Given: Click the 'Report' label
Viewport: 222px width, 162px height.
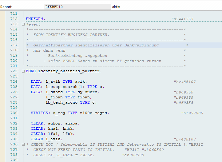Looking at the screenshot, I should 6,7.
